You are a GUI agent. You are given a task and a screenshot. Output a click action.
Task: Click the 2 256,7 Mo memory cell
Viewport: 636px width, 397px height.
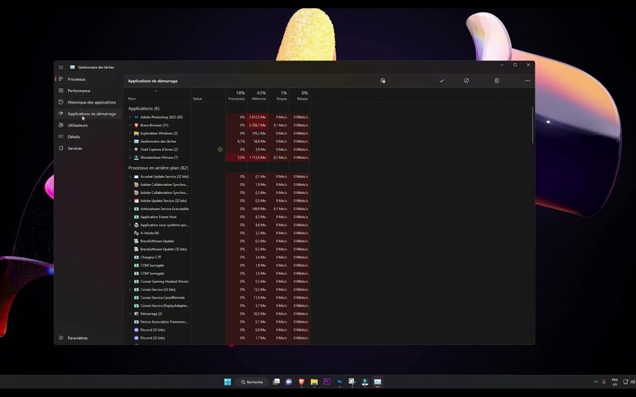[257, 125]
